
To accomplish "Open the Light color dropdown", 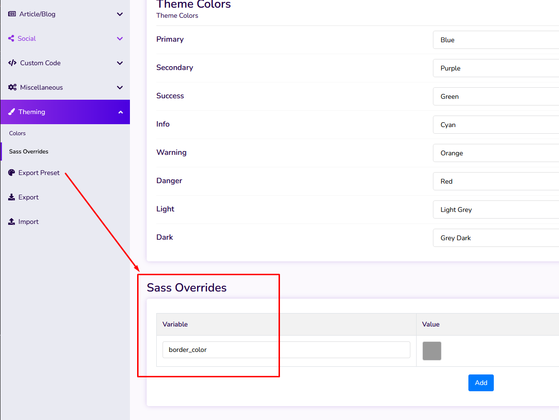I will click(496, 210).
